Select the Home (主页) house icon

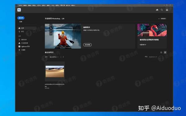[19, 28]
